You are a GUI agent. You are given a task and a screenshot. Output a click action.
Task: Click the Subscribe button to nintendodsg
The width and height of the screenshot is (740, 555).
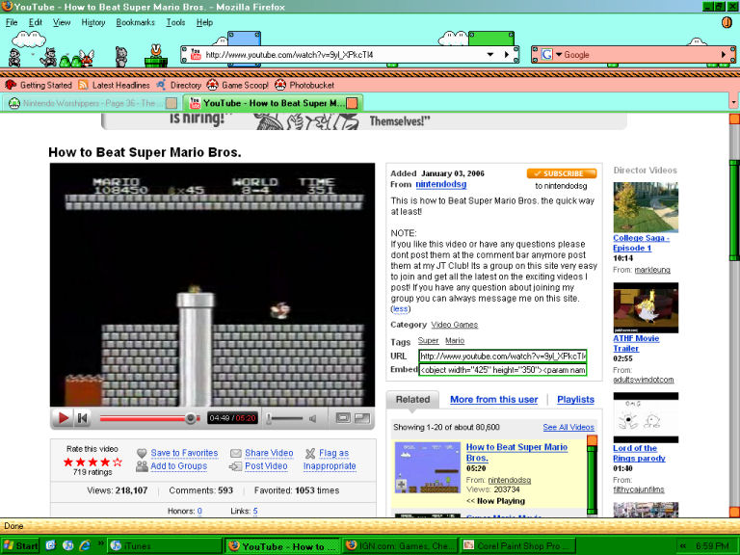pyautogui.click(x=562, y=173)
